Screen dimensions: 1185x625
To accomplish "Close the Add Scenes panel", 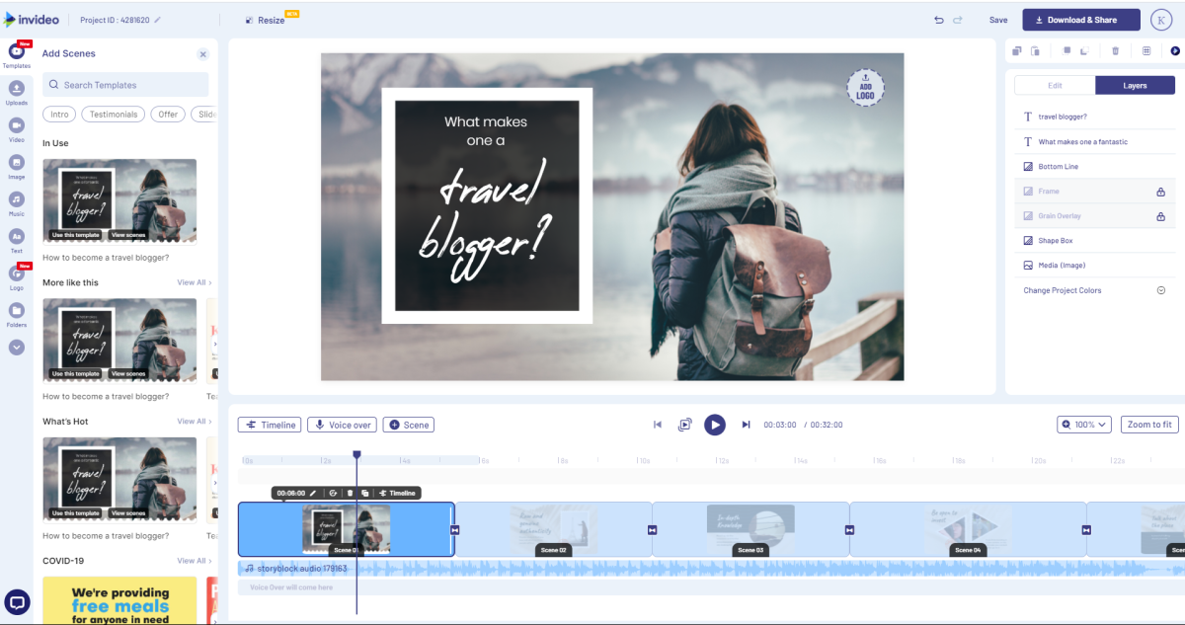I will click(203, 54).
